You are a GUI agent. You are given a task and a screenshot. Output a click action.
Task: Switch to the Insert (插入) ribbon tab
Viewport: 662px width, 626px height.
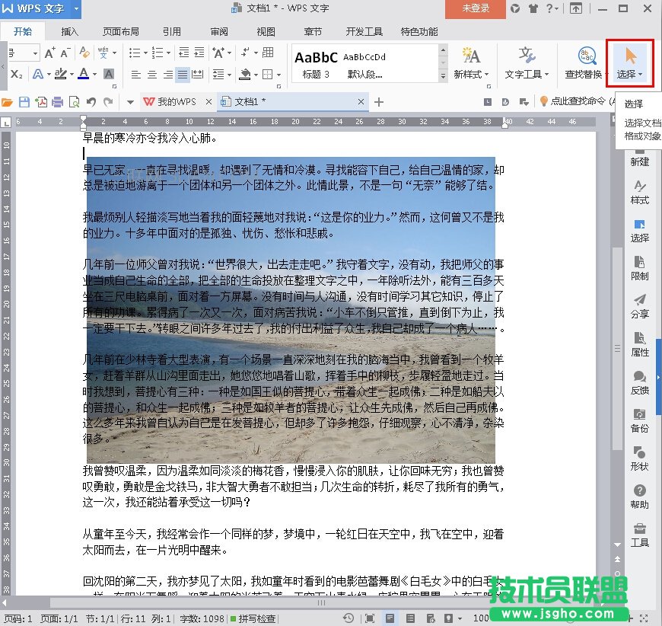pos(69,32)
